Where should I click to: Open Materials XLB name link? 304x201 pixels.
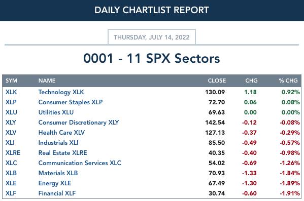(x=58, y=173)
